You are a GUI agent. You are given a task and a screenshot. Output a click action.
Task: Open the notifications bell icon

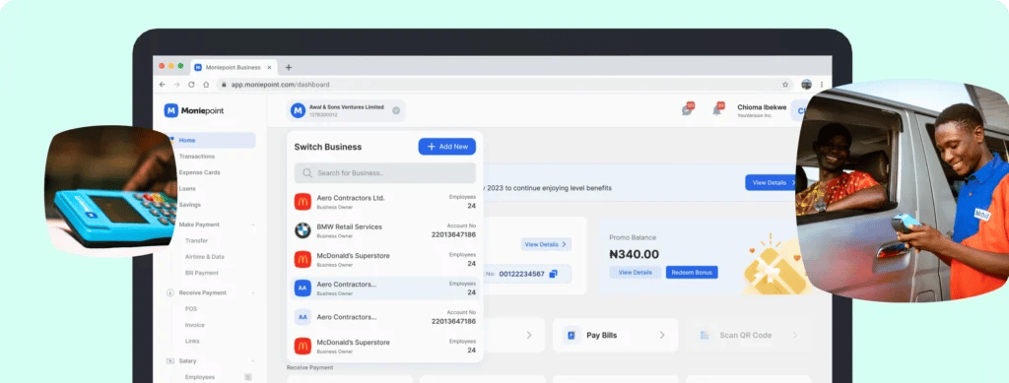pyautogui.click(x=717, y=109)
